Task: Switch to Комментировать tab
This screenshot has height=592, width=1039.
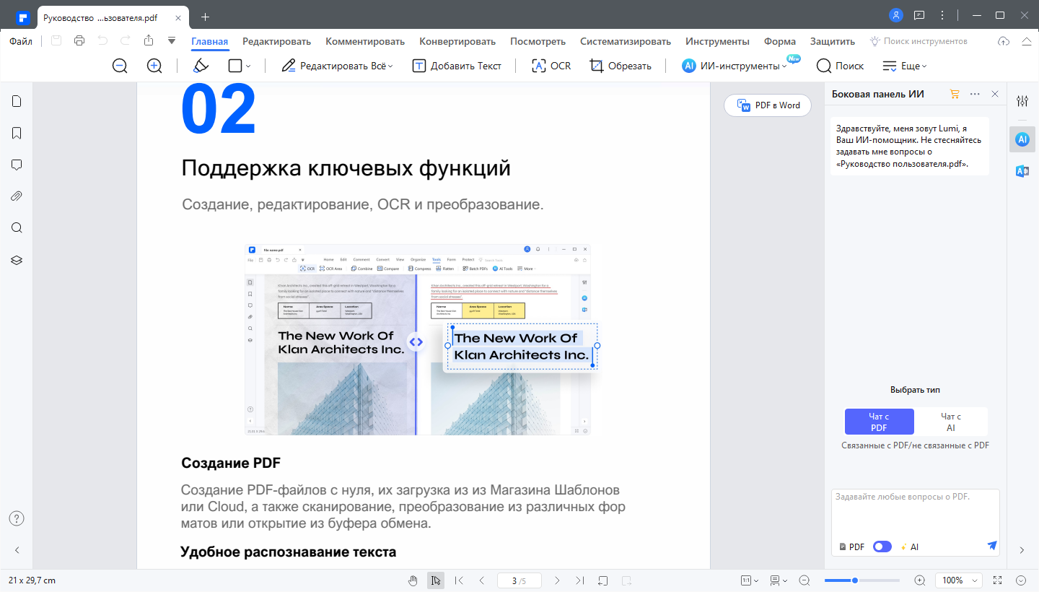Action: point(365,41)
